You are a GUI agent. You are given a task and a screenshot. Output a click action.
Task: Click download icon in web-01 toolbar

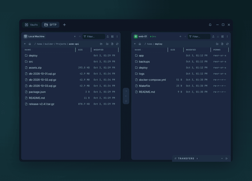218,37
